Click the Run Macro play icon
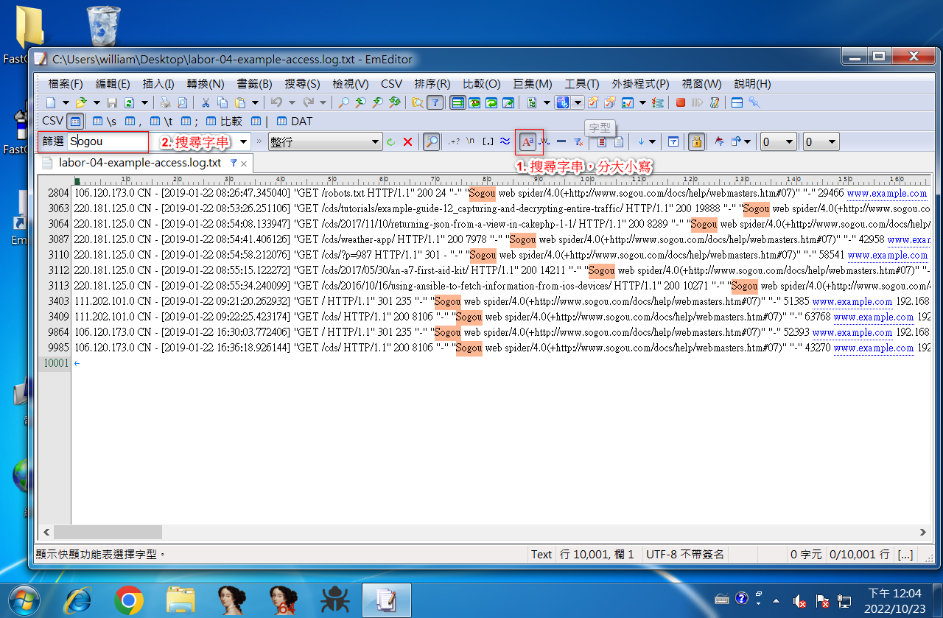Screen dimensions: 943x618 coord(696,102)
